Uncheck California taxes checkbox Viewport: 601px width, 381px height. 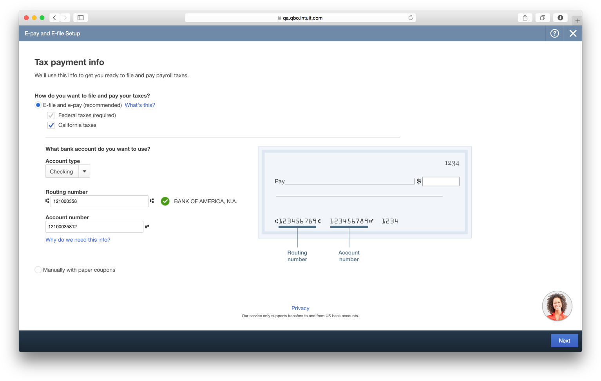click(51, 125)
